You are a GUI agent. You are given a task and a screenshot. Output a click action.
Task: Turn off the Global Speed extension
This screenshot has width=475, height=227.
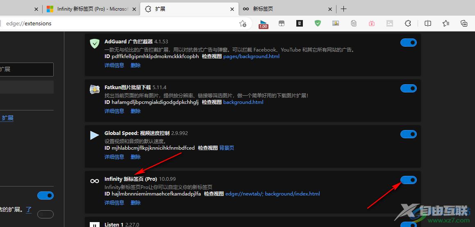click(x=408, y=134)
